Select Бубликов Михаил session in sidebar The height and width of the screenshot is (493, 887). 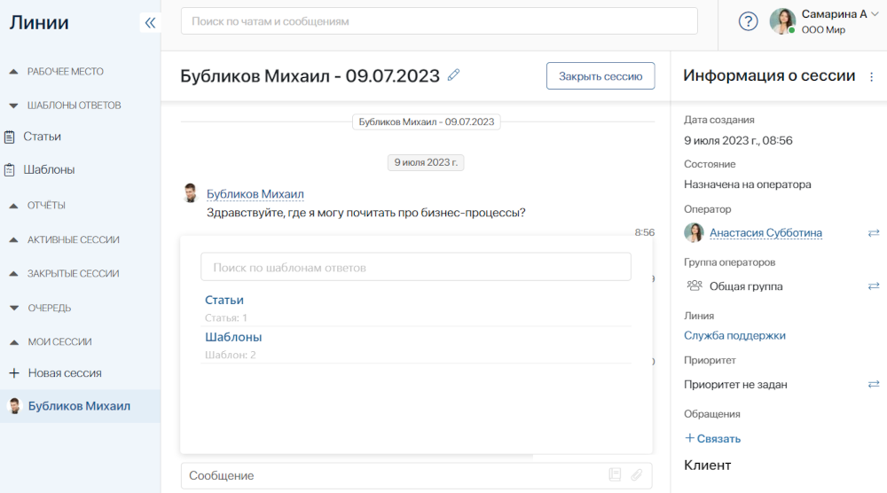[x=79, y=406]
